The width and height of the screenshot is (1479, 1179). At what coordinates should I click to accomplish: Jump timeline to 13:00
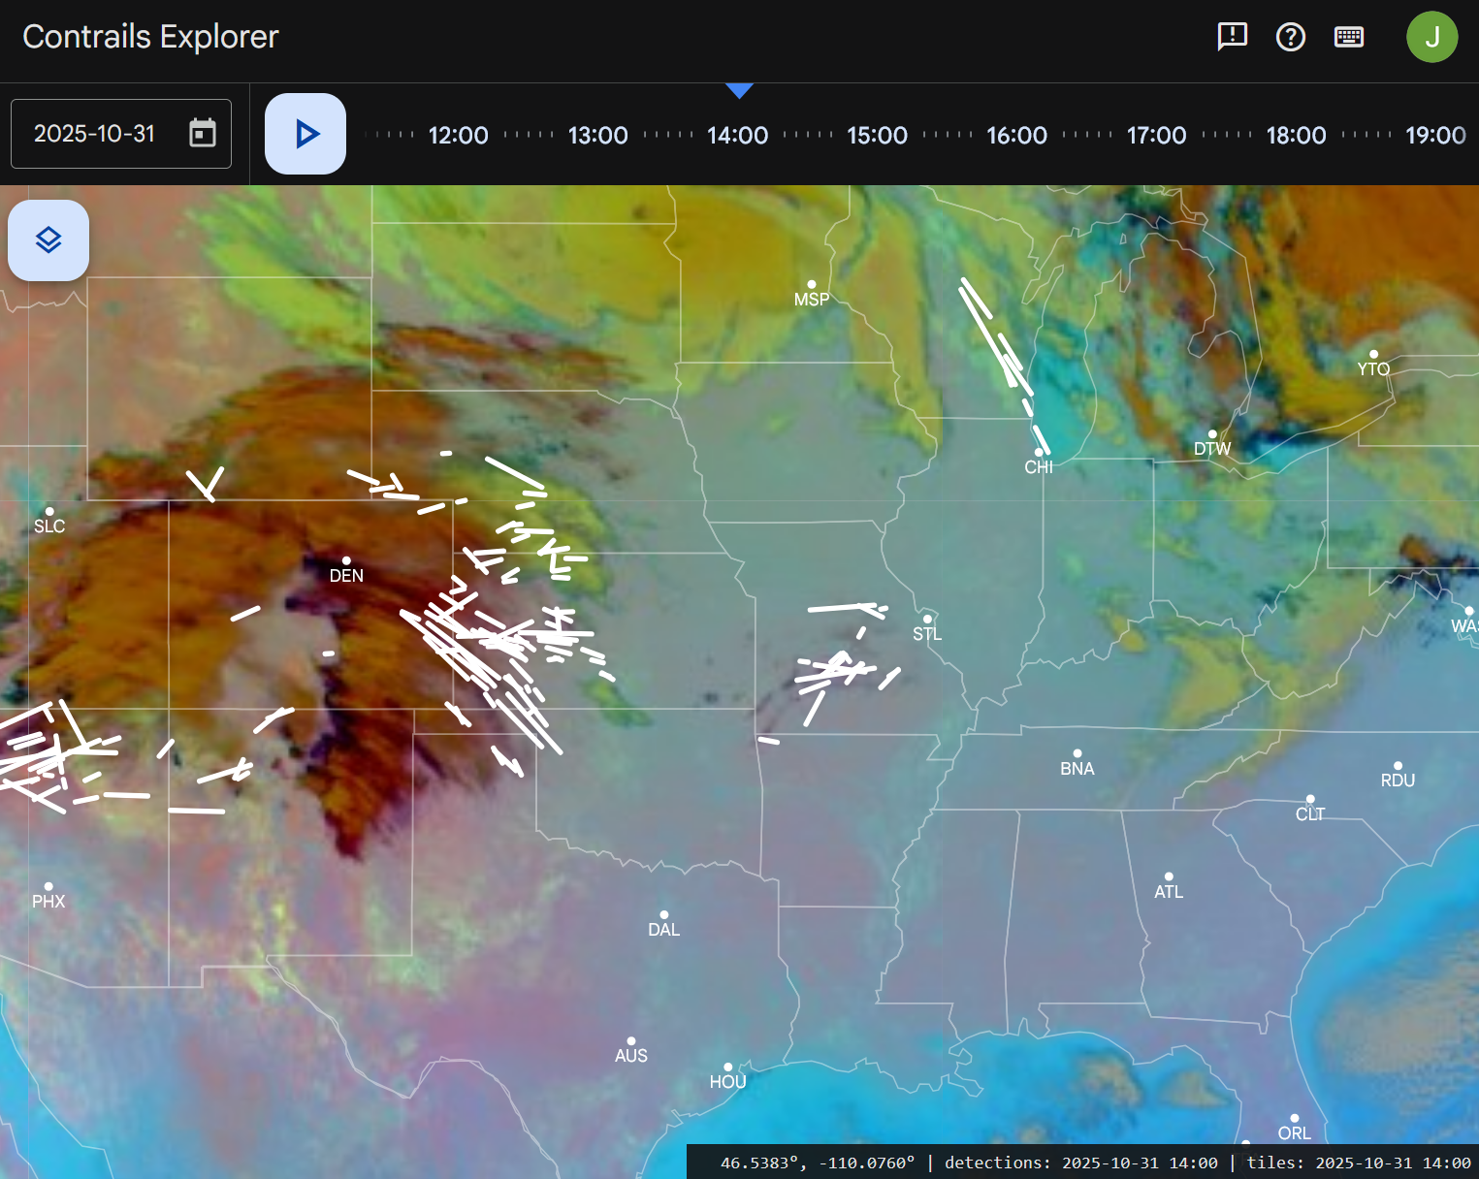coord(597,136)
